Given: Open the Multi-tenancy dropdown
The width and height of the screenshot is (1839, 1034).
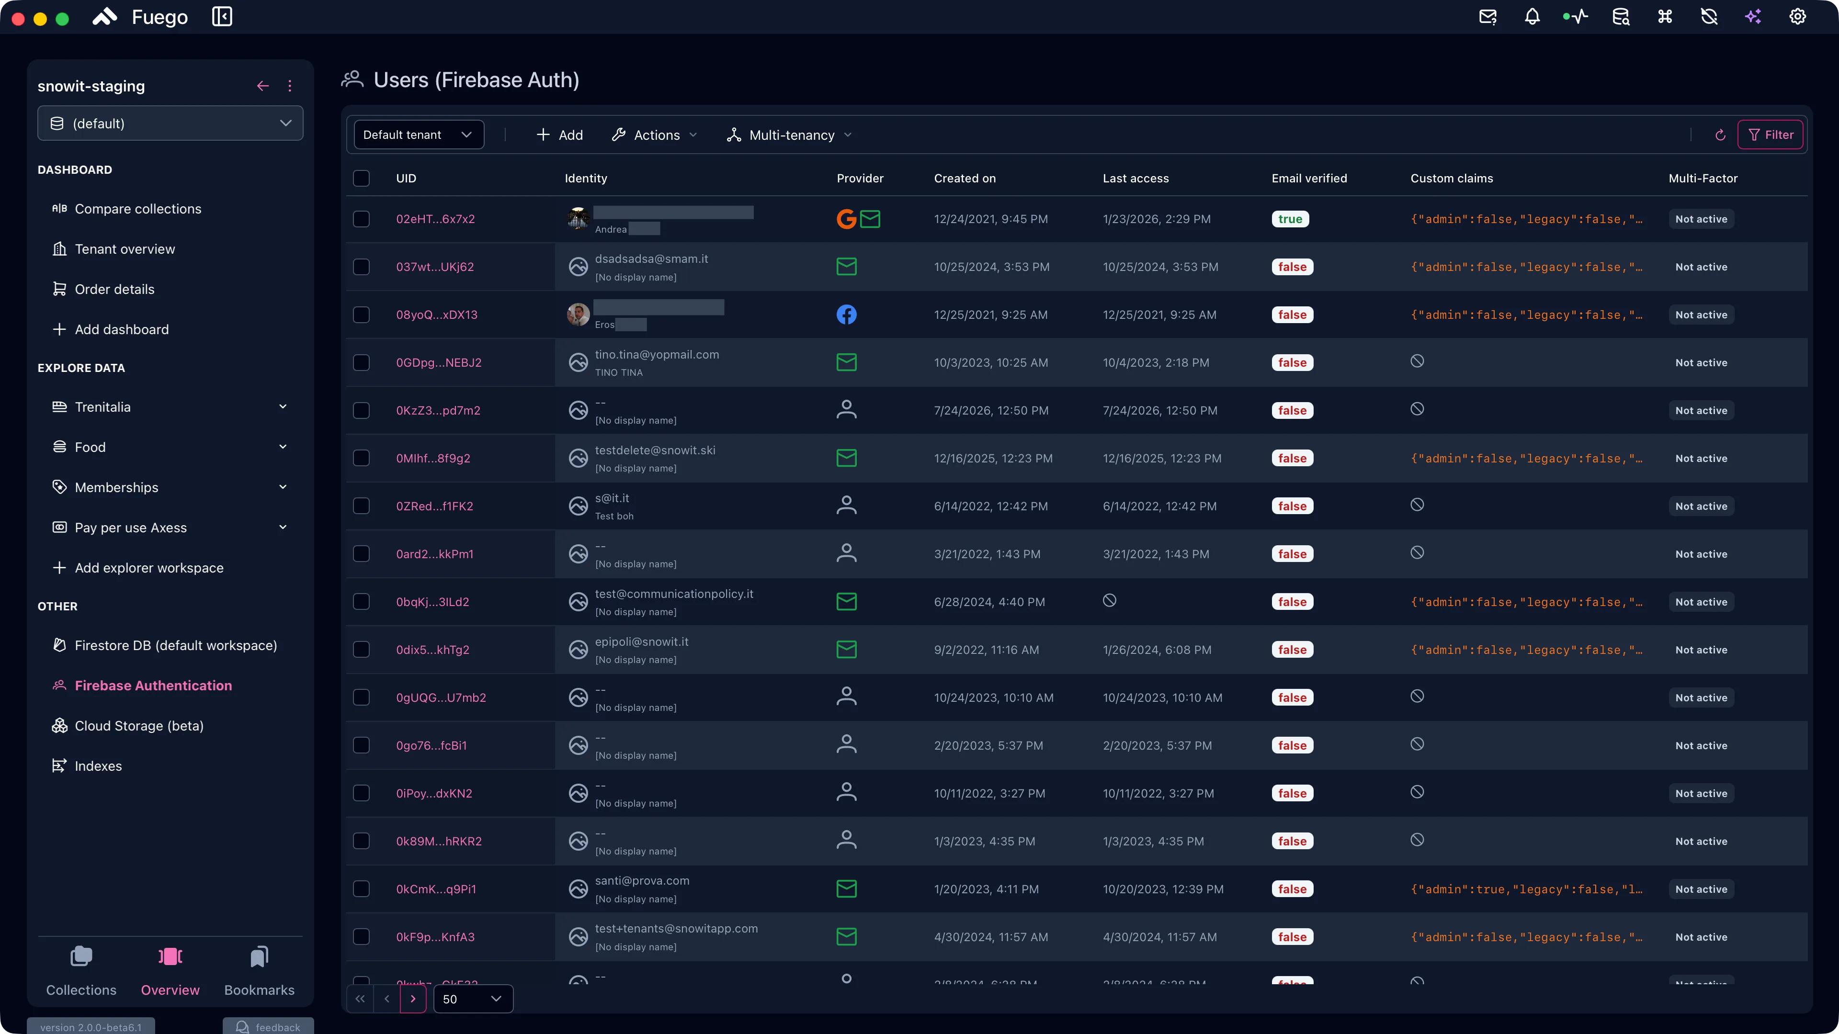Looking at the screenshot, I should (789, 135).
